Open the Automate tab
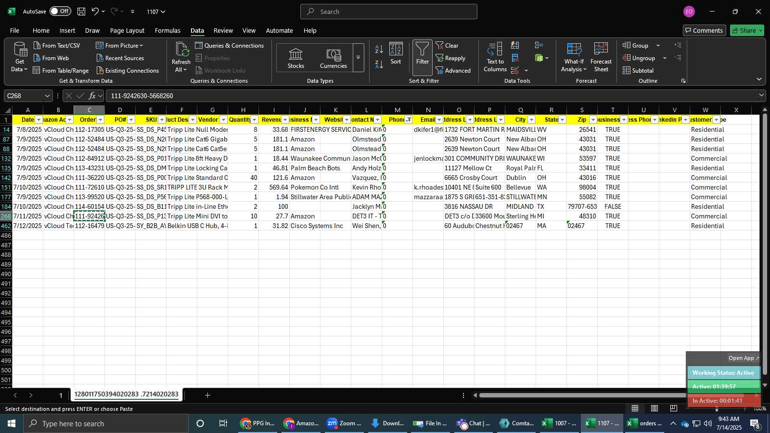 [x=280, y=30]
